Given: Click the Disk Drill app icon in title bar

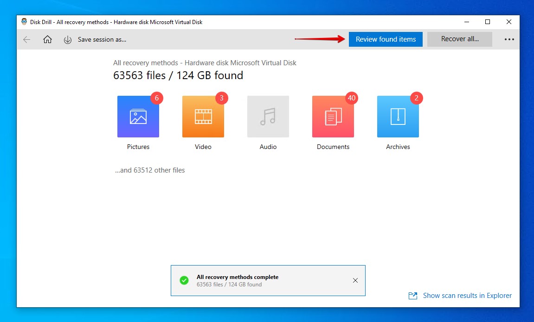Looking at the screenshot, I should 24,22.
